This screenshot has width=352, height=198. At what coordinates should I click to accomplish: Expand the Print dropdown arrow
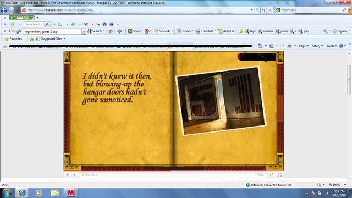point(295,46)
